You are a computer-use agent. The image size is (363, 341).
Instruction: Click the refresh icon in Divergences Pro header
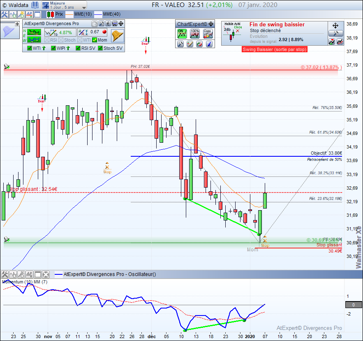pyautogui.click(x=95, y=23)
